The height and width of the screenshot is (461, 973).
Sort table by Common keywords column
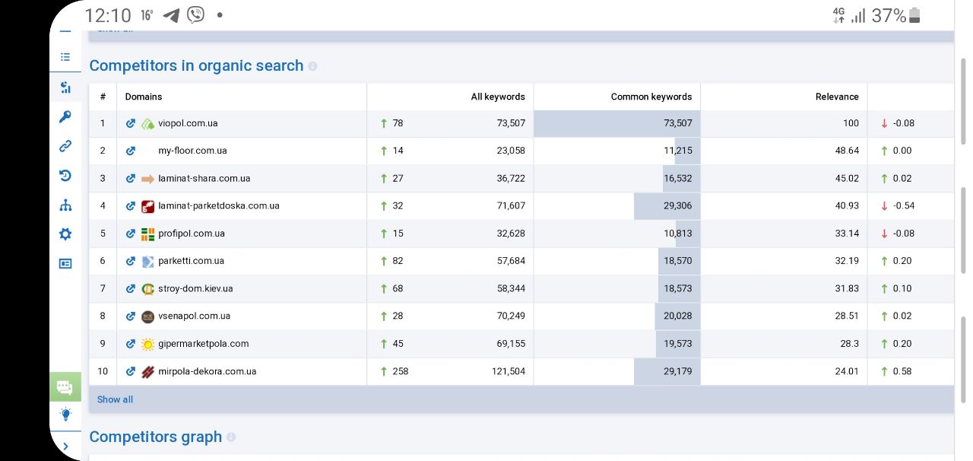point(651,97)
